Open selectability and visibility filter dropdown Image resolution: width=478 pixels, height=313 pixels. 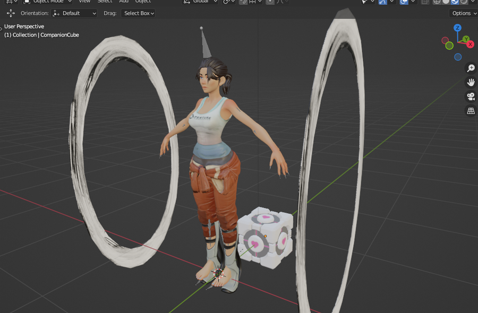[x=368, y=2]
